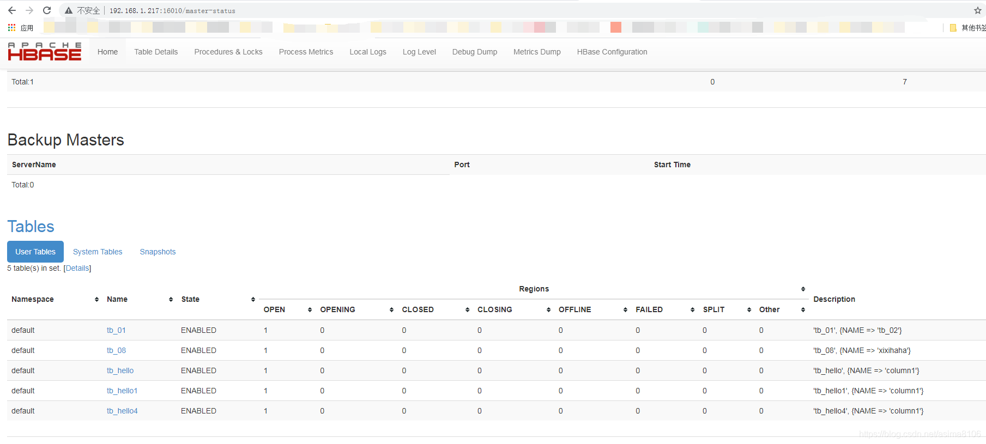Viewport: 986px width, 444px height.
Task: Open the other bookmarks folder
Action: 968,27
